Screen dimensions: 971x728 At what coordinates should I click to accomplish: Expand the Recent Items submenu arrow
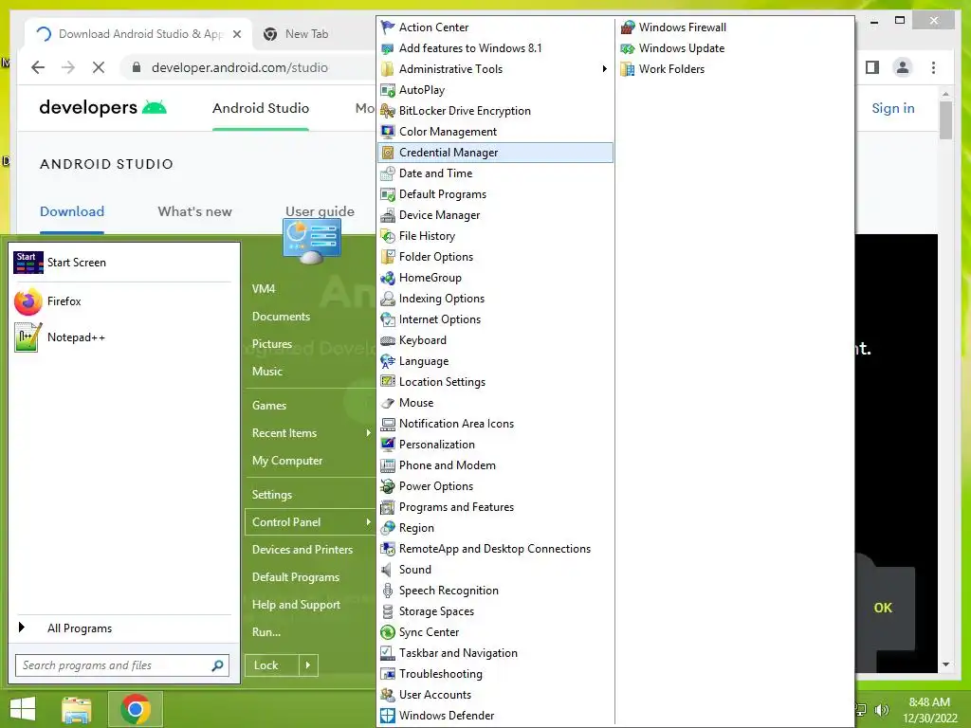click(368, 432)
